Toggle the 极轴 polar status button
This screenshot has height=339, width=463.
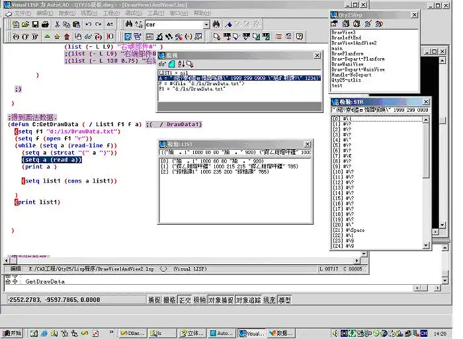pyautogui.click(x=200, y=300)
